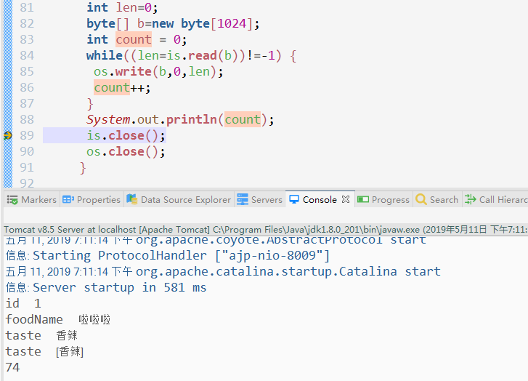The height and width of the screenshot is (381, 528).
Task: Click the debug instruction pointer on line 89
Action: 7,135
